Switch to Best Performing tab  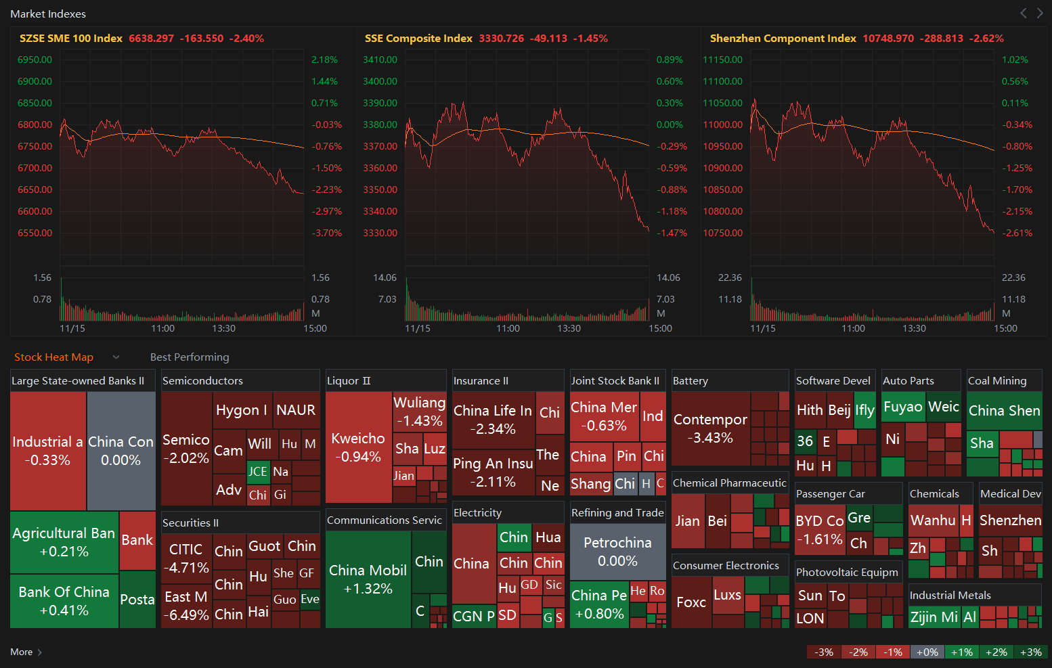coord(190,357)
